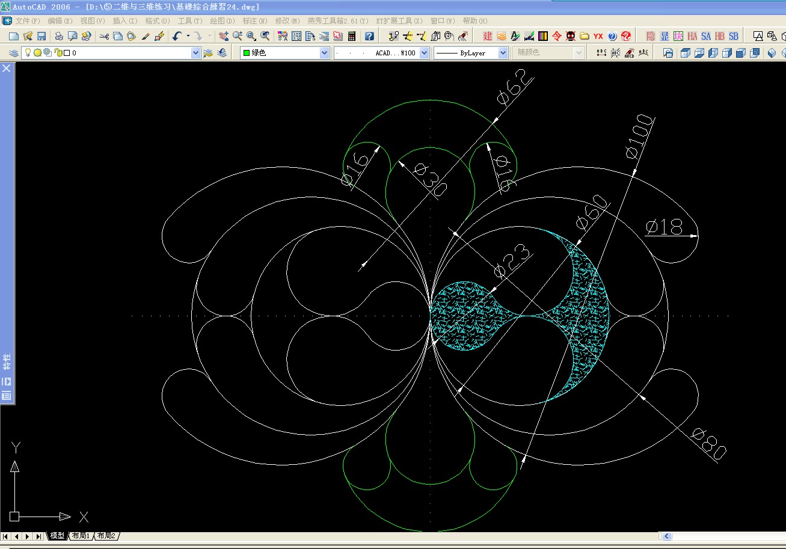Open the 修改(M) menu
The width and height of the screenshot is (786, 549).
click(287, 20)
